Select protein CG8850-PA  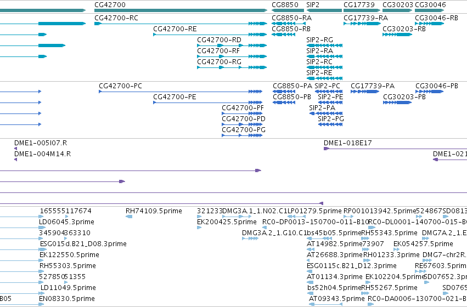284,92
